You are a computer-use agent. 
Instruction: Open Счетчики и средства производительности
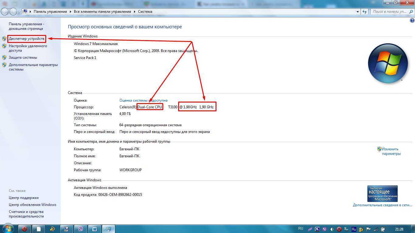(26, 214)
